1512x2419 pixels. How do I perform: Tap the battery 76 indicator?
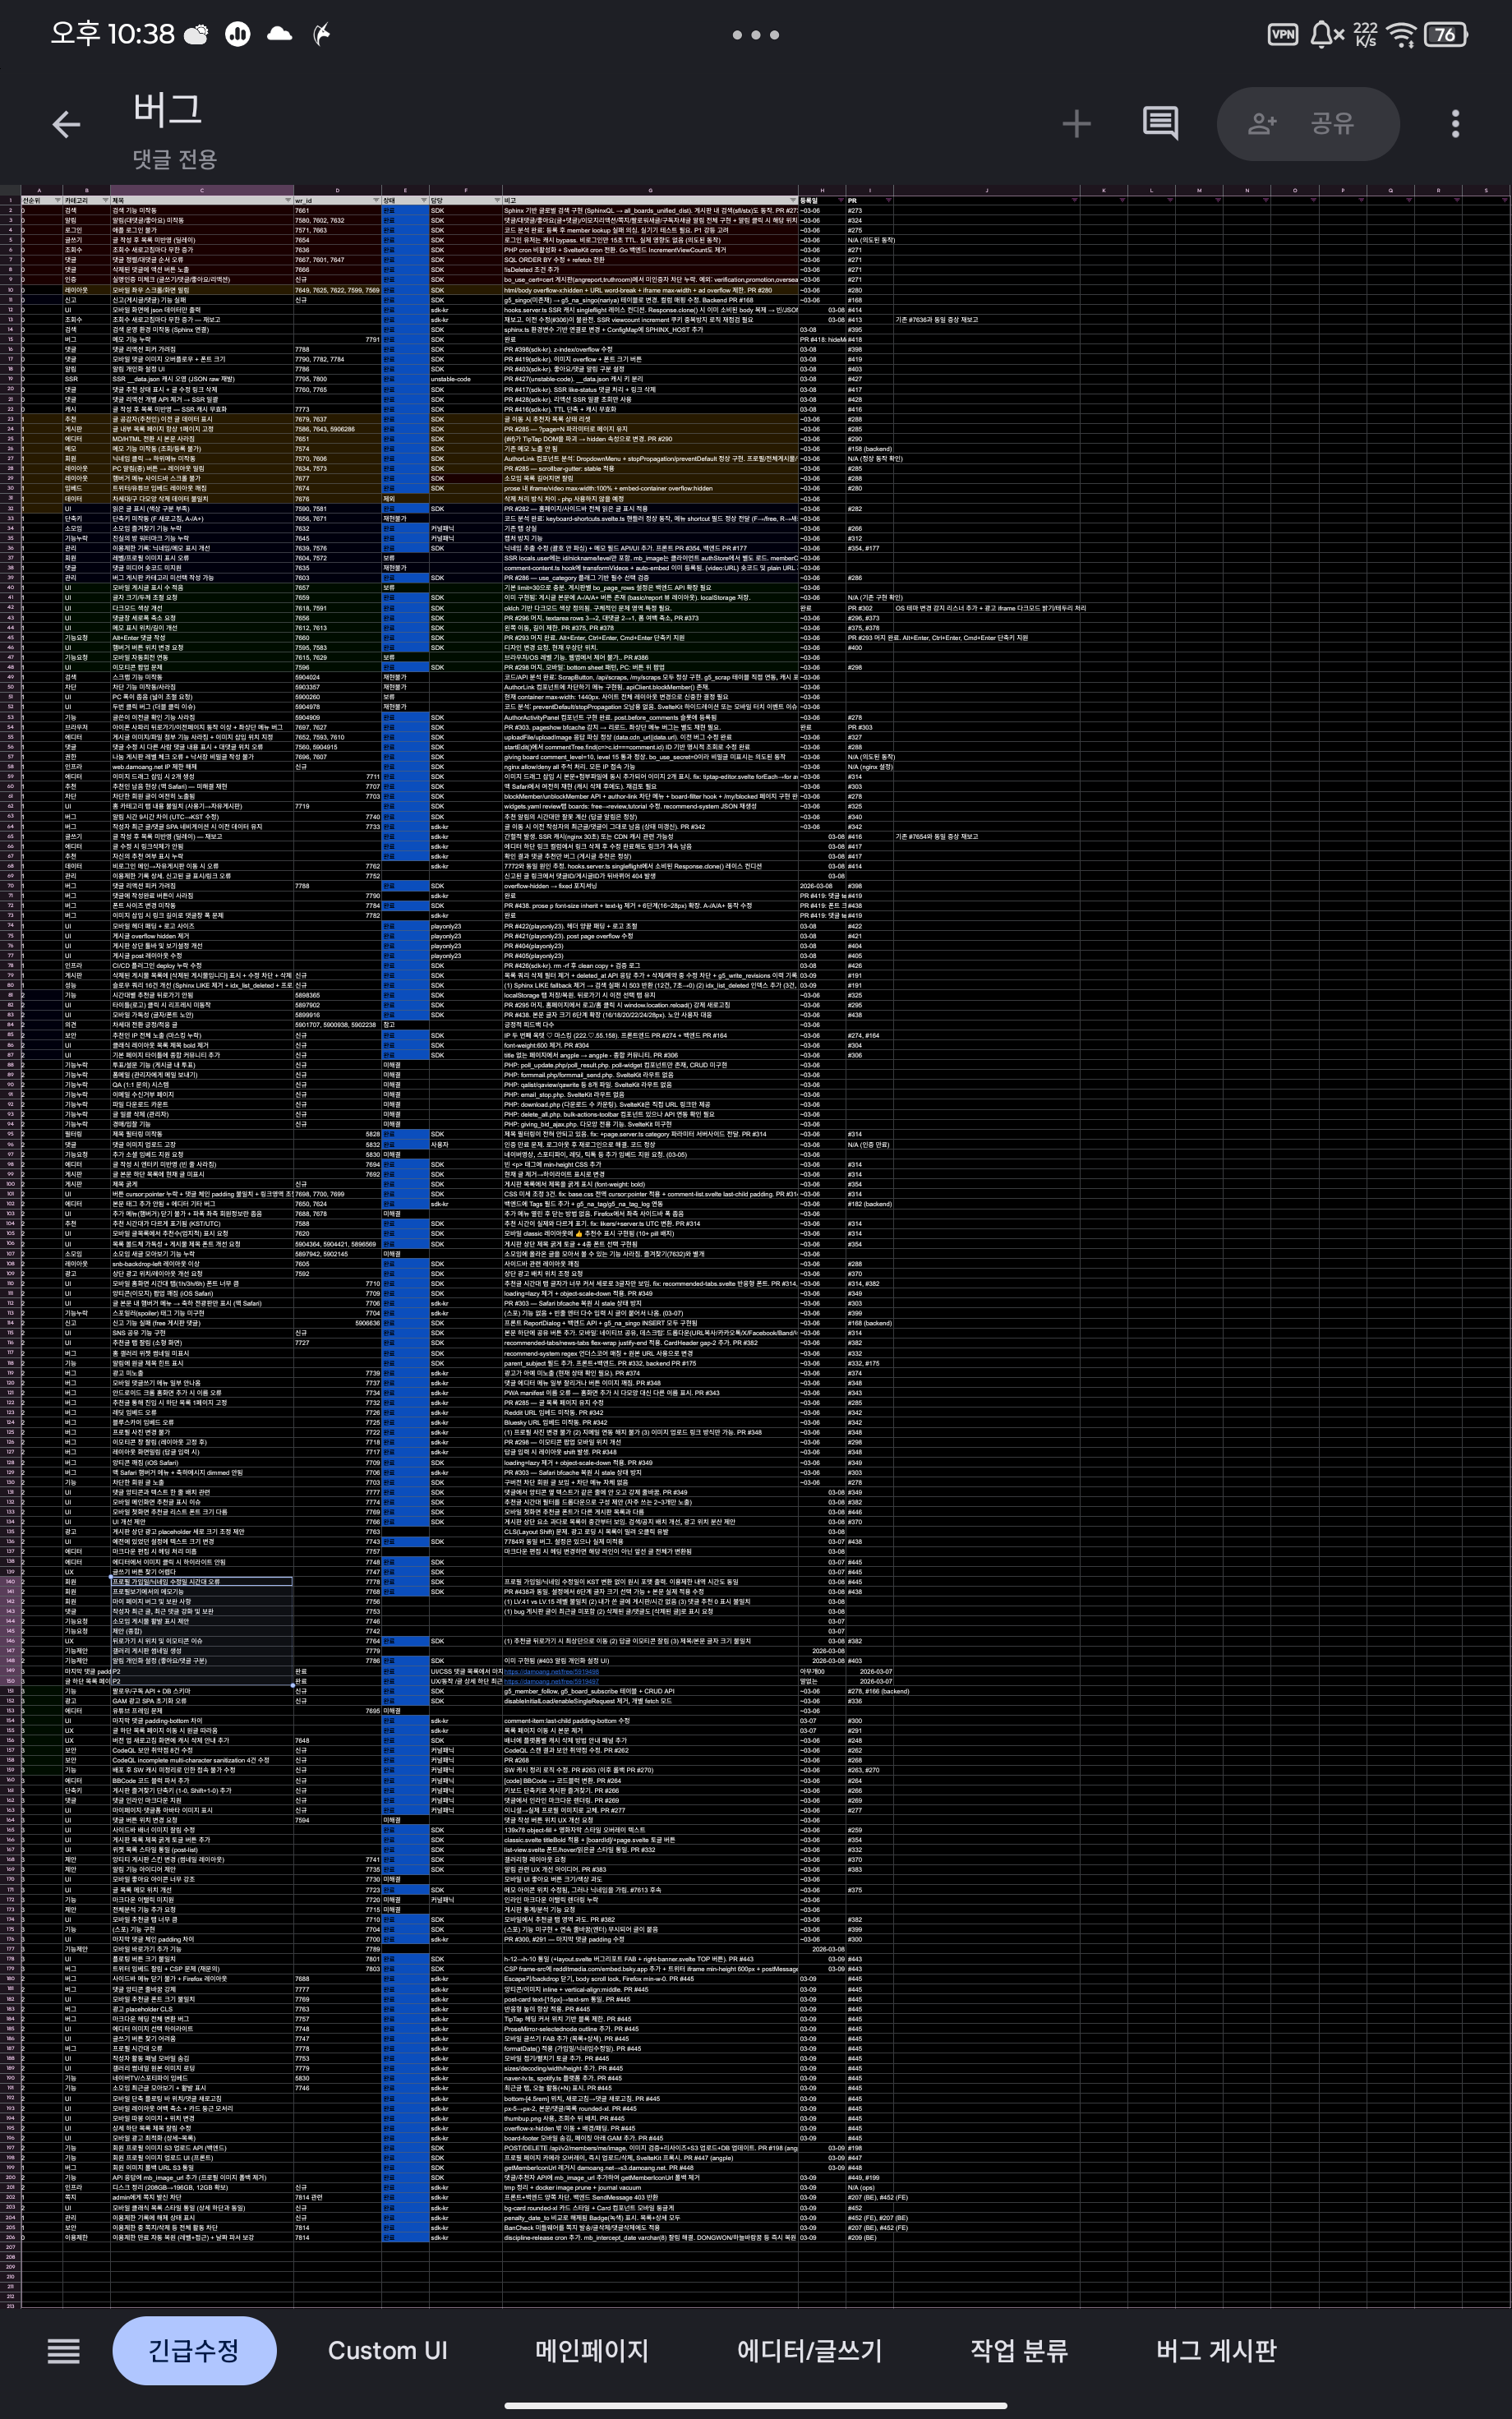coord(1446,34)
